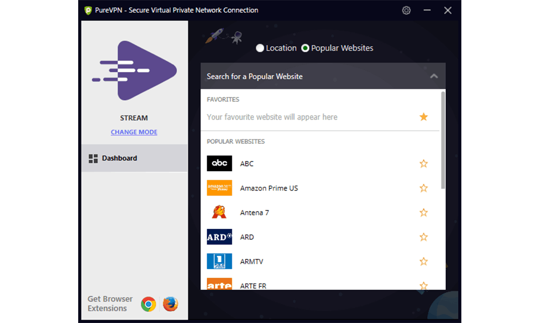Screen dimensions: 539x323
Task: Select ABC from popular websites
Action: pos(320,164)
